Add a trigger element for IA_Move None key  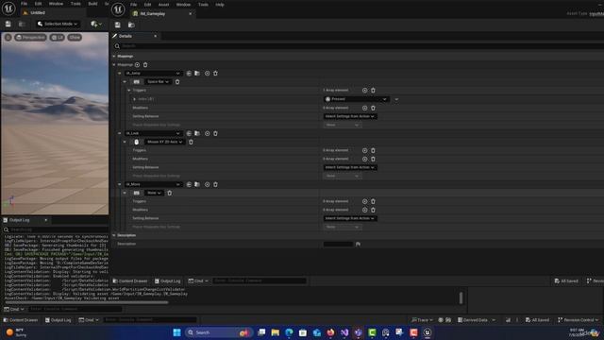pos(364,201)
